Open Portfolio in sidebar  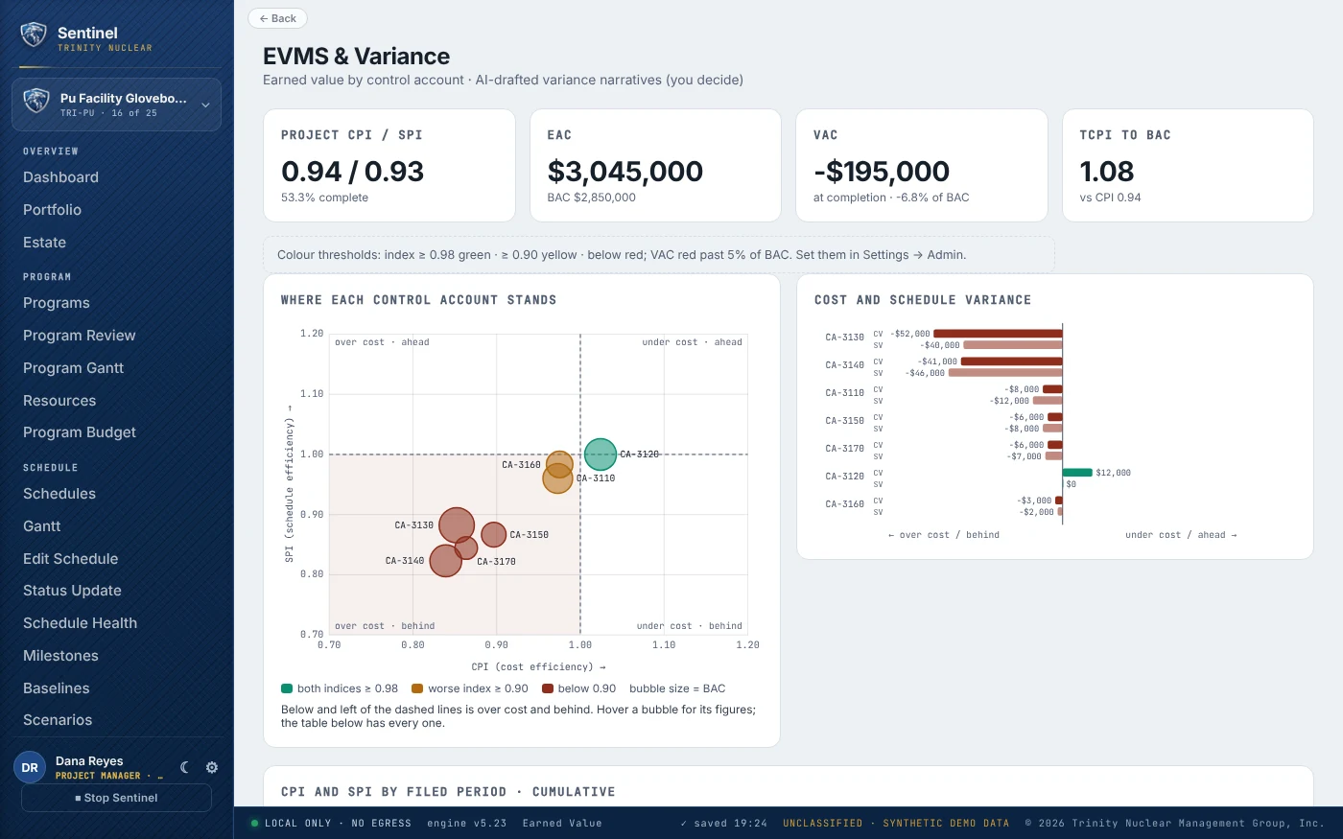52,210
